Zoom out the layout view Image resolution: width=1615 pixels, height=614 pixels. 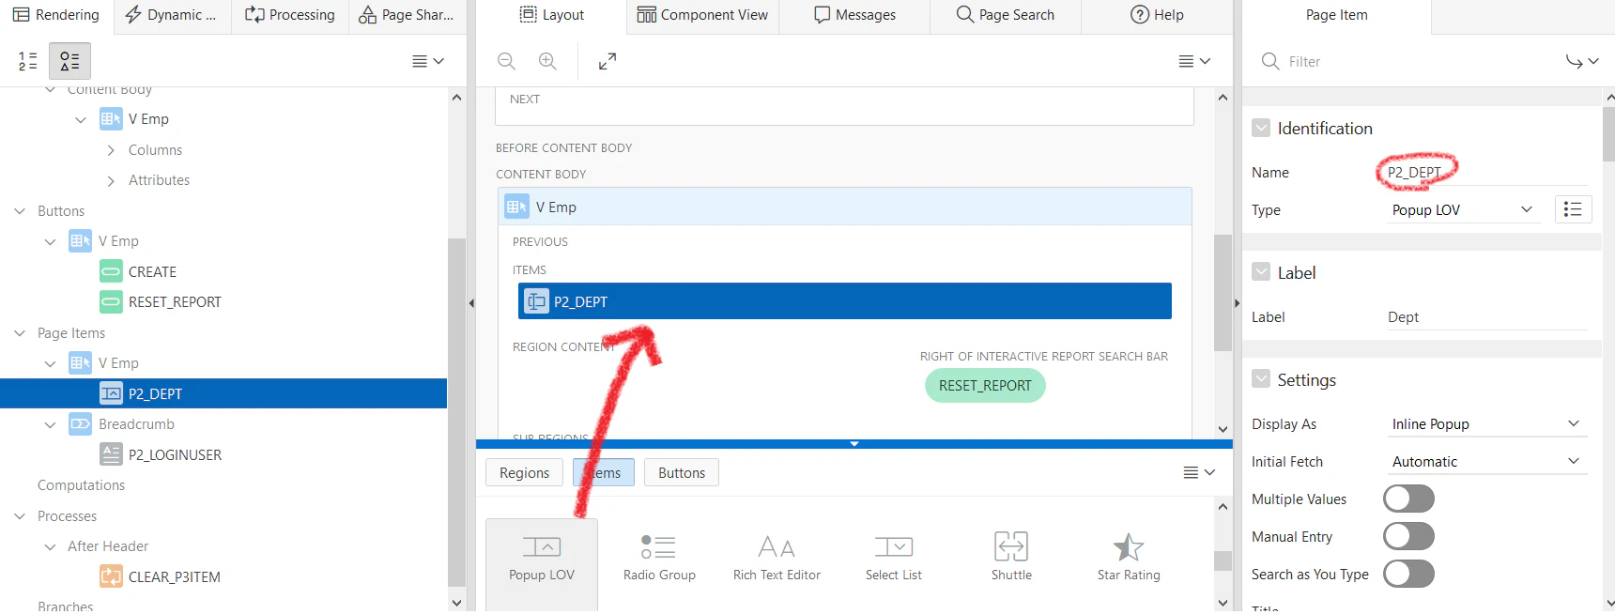coord(506,61)
